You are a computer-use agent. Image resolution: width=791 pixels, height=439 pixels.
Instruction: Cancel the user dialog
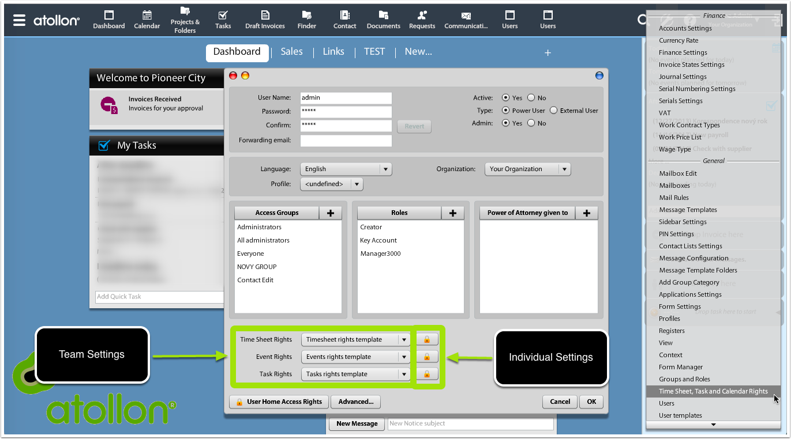pos(560,402)
